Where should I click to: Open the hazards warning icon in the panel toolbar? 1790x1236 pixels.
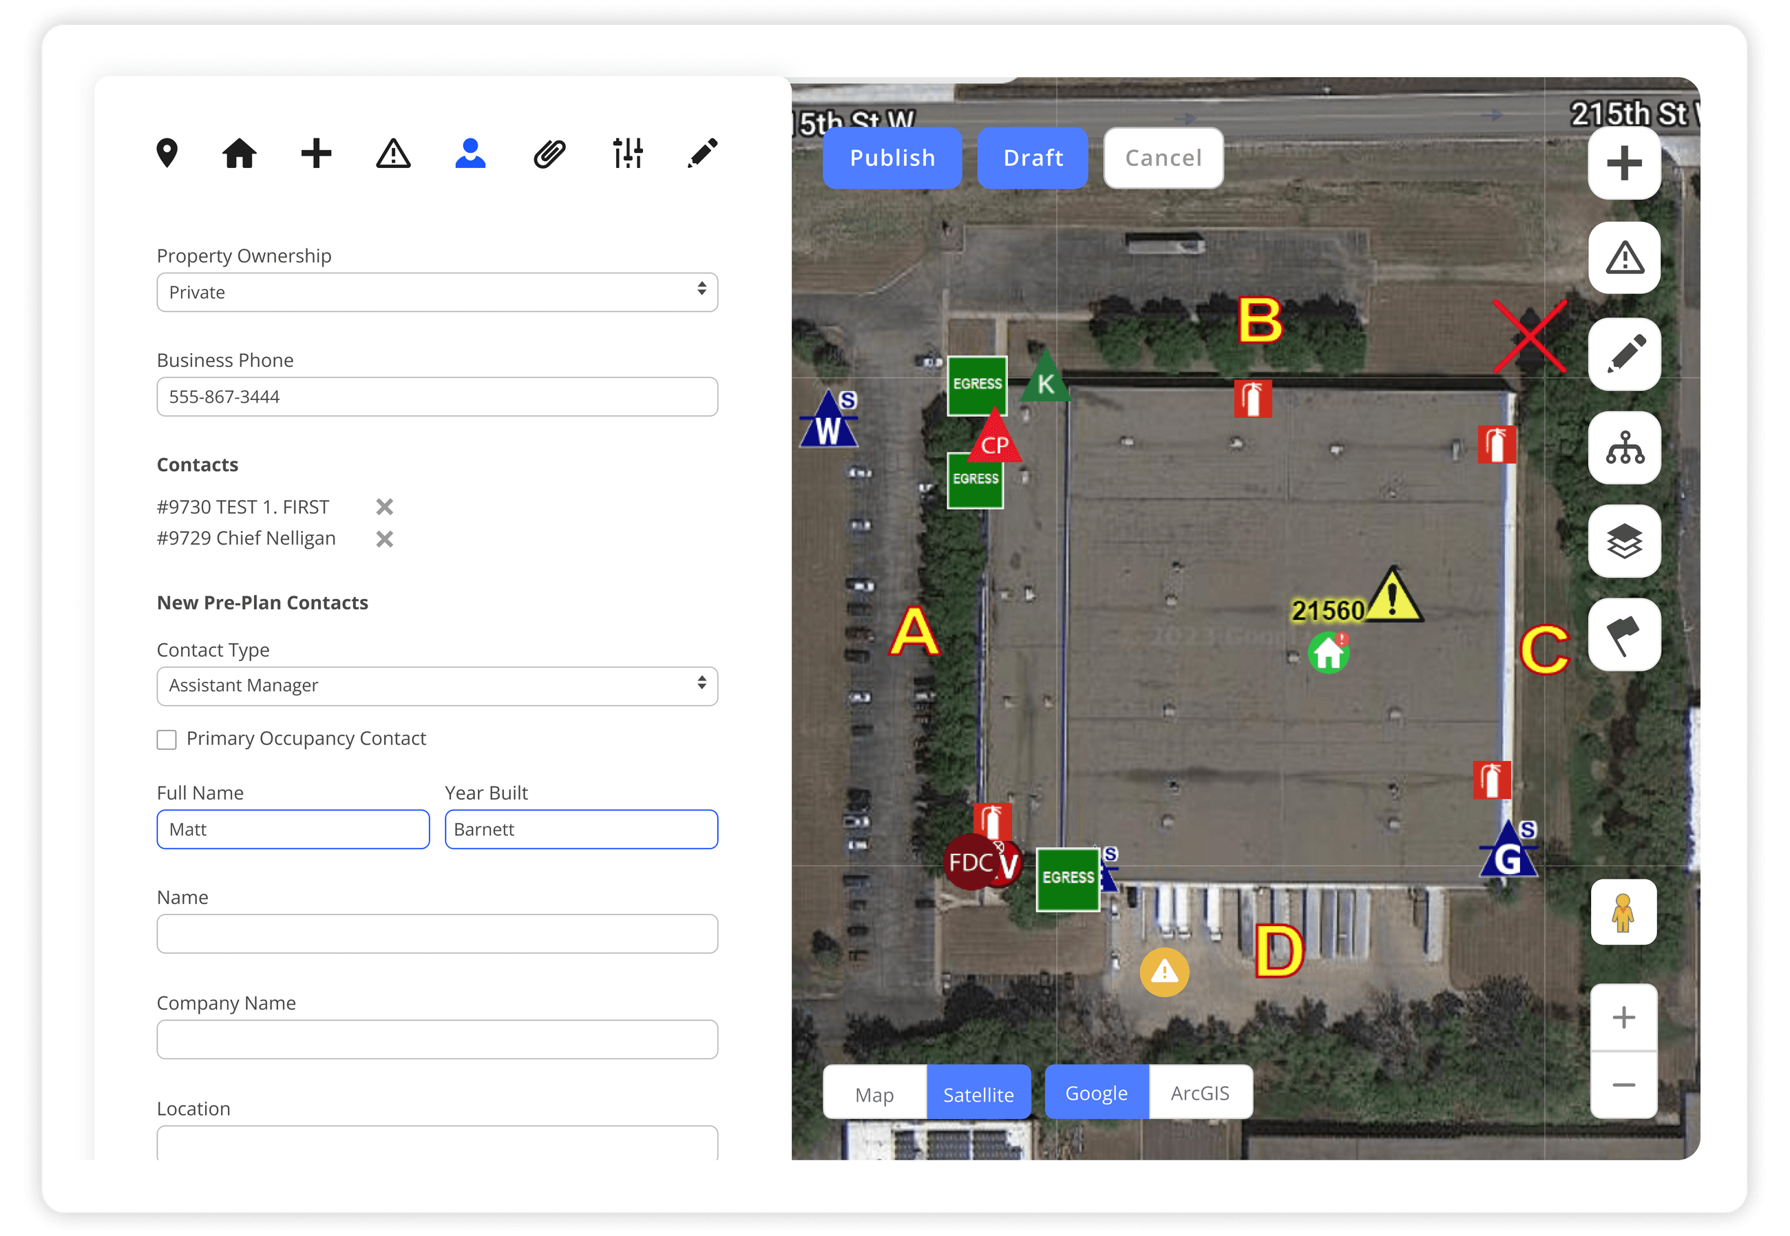point(392,154)
